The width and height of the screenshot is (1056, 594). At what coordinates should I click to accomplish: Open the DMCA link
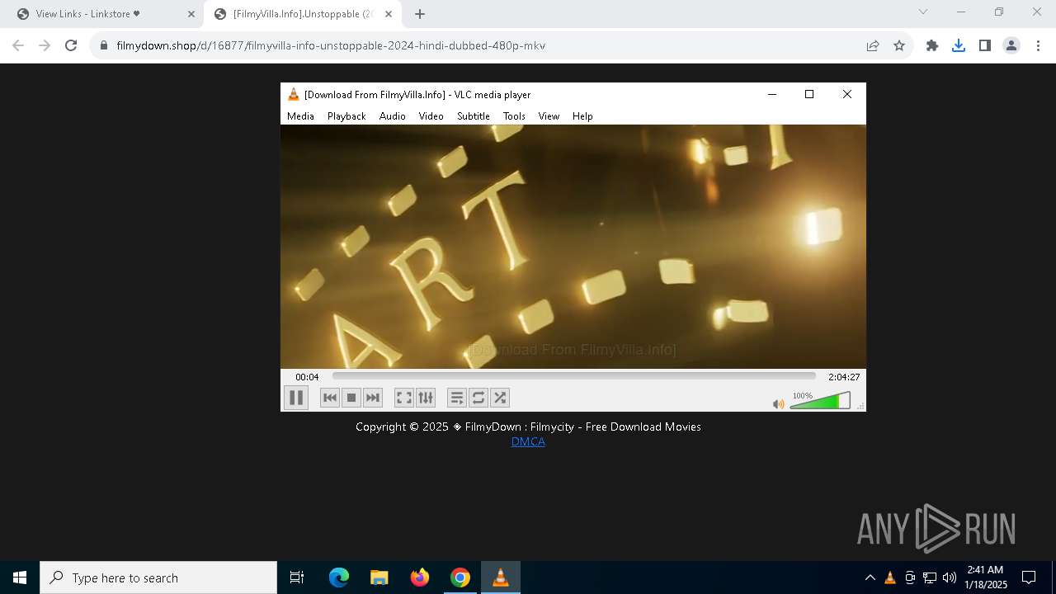[528, 441]
